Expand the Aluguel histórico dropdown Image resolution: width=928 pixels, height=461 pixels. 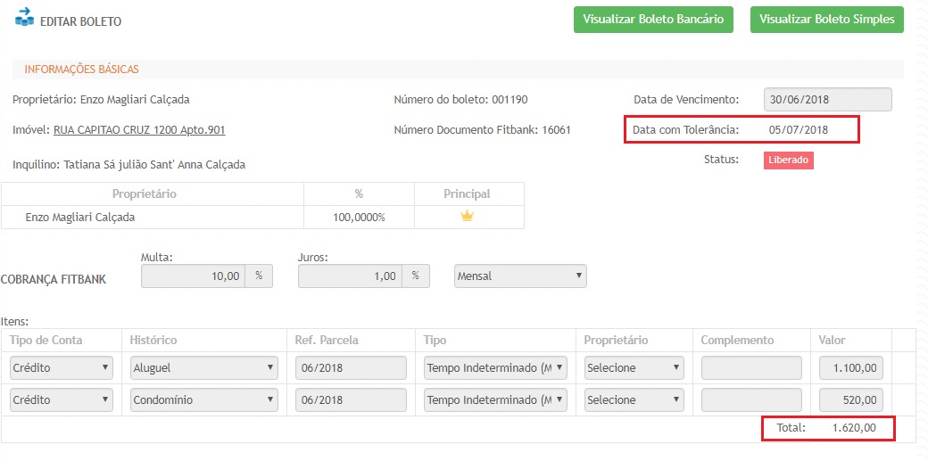click(203, 367)
